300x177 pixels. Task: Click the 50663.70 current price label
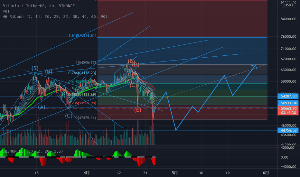(x=288, y=108)
